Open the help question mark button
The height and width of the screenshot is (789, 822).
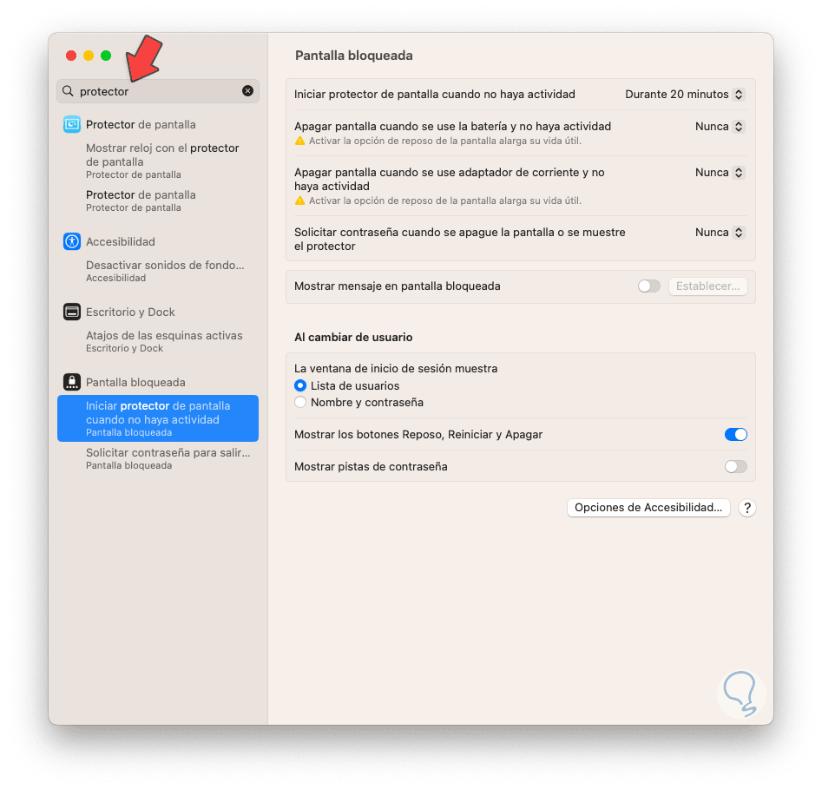(747, 508)
